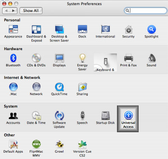
Task: Go forward with the right arrow button
Action: pos(14,11)
